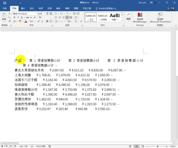Open the font size (五号) dropdown
Viewport: 178px width, 148px height.
(44, 14)
